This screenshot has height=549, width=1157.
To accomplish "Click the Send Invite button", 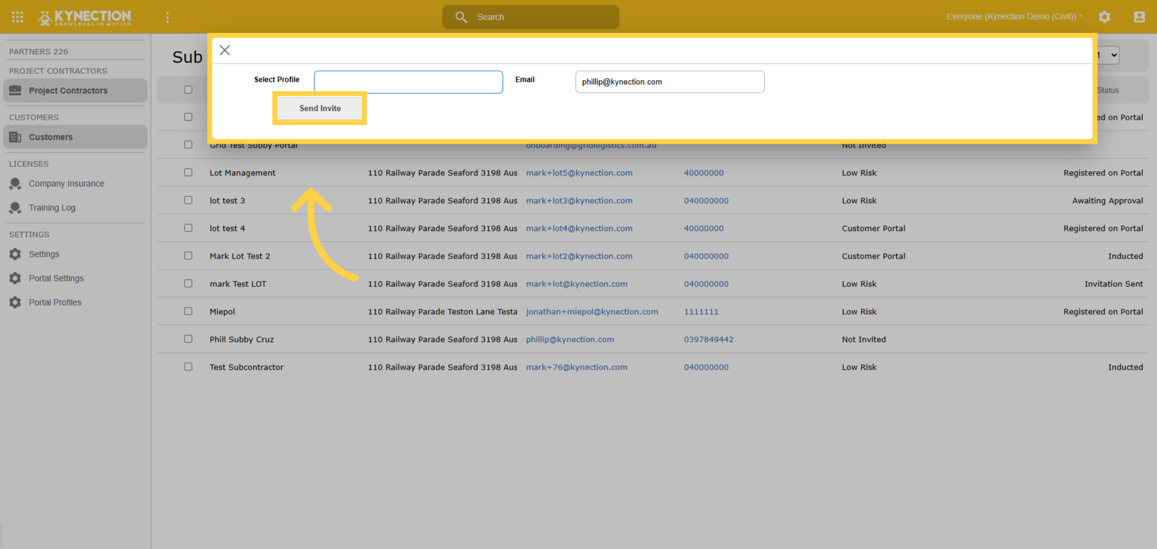I will (x=320, y=108).
